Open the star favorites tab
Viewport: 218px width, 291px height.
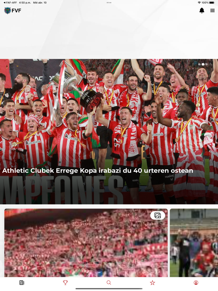click(153, 283)
